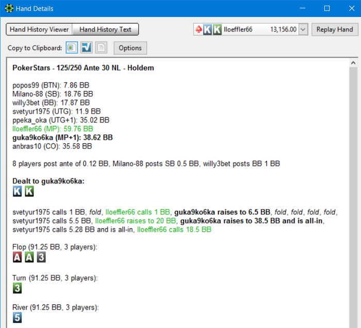The image size is (361, 328).
Task: Click the blue 5 river card
Action: (x=17, y=317)
